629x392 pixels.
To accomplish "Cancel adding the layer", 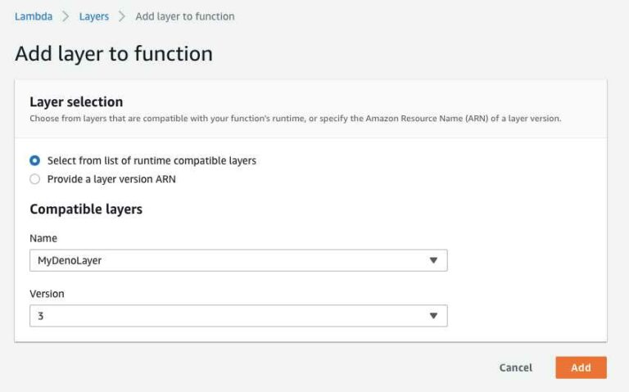I will click(x=515, y=367).
